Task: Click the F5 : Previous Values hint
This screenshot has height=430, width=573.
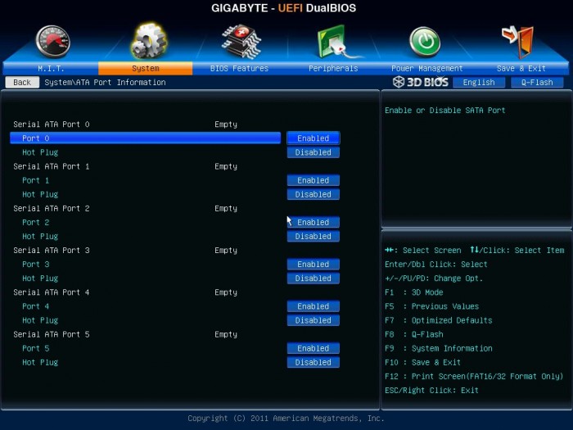Action: (x=432, y=306)
